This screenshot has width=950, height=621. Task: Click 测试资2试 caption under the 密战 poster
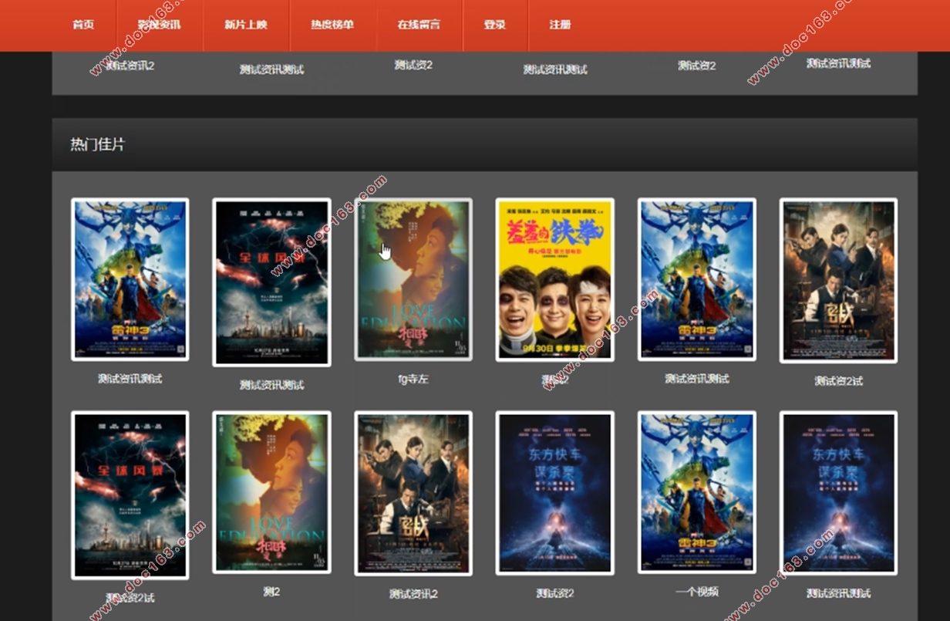click(x=838, y=381)
